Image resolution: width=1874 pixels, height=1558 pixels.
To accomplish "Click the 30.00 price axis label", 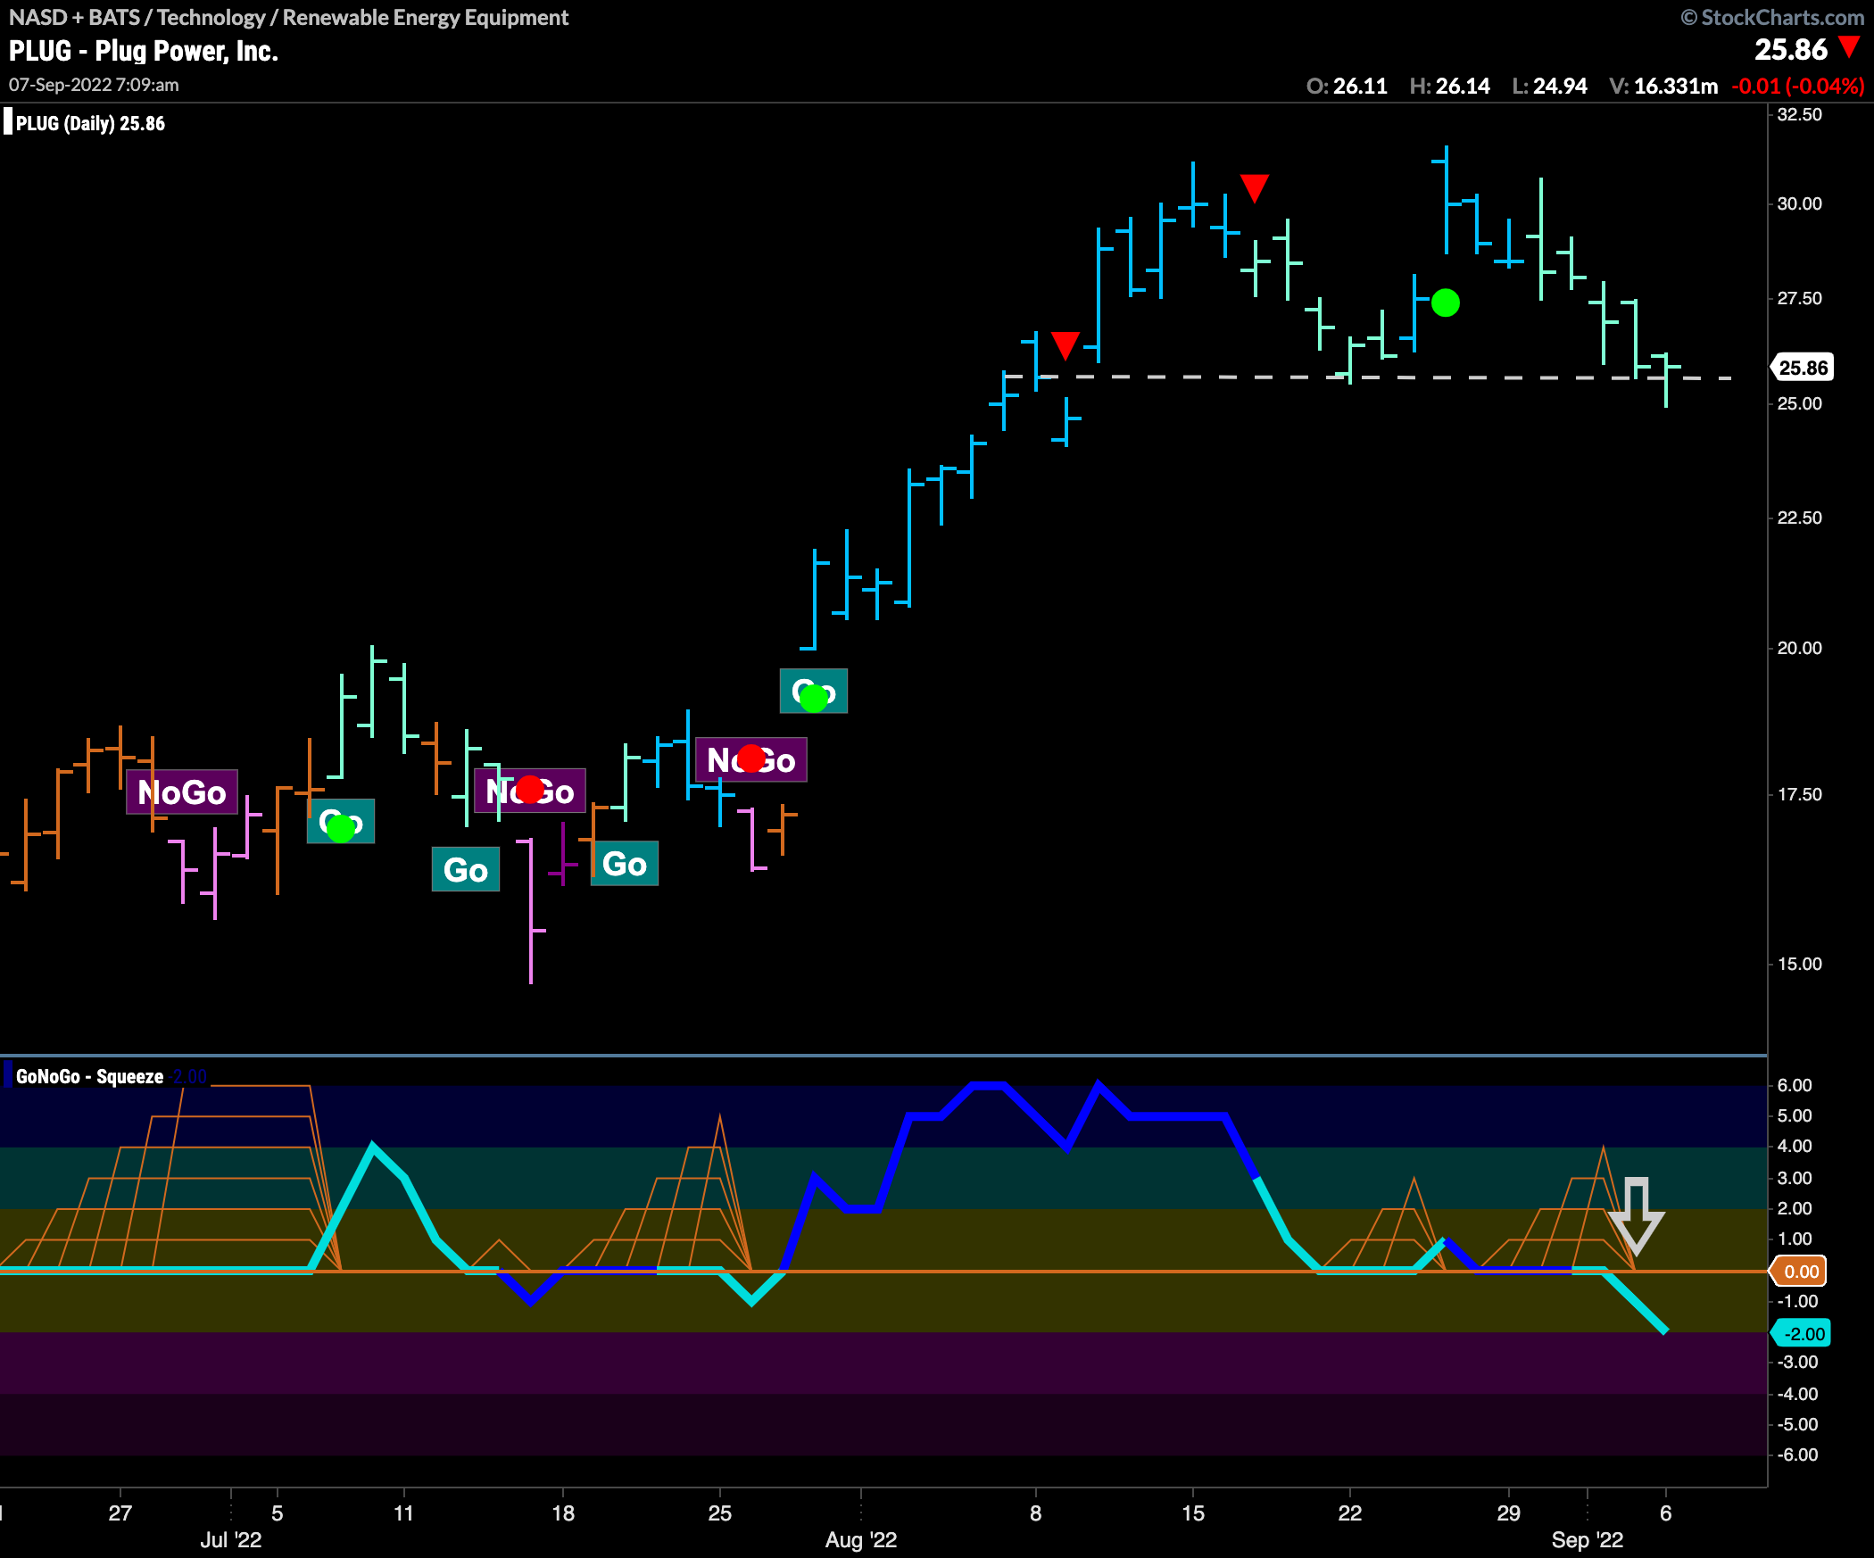I will tap(1800, 203).
